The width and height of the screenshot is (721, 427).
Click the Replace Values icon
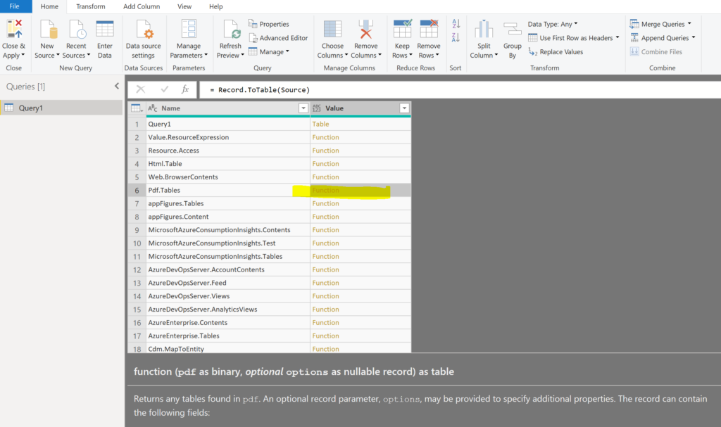(x=561, y=51)
